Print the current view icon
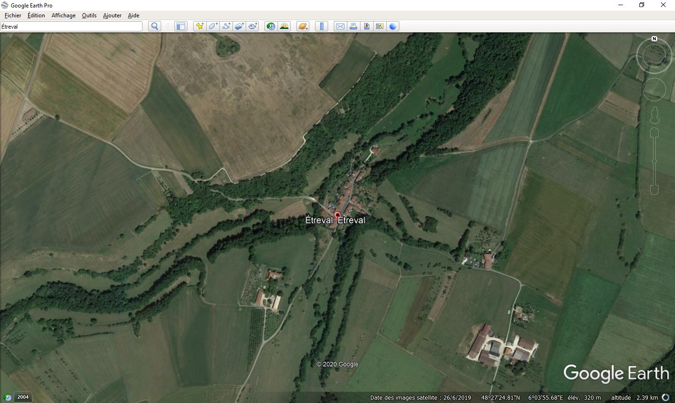The height and width of the screenshot is (403, 675). tap(353, 26)
